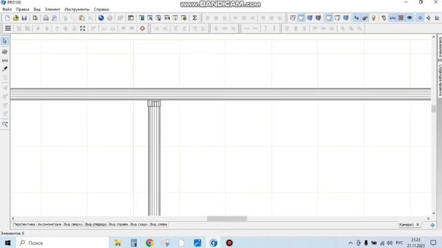442x248 pixels.
Task: Switch to the Вид сзади tab
Action: 139,225
